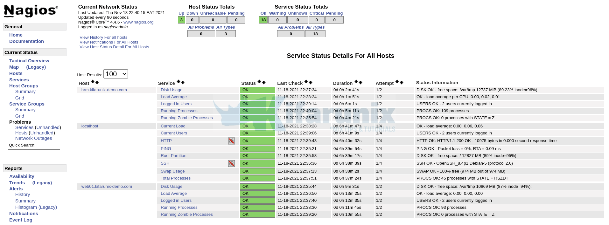Sort Host column ascending with up arrow
Viewport: 609px width, 225px height.
click(93, 82)
